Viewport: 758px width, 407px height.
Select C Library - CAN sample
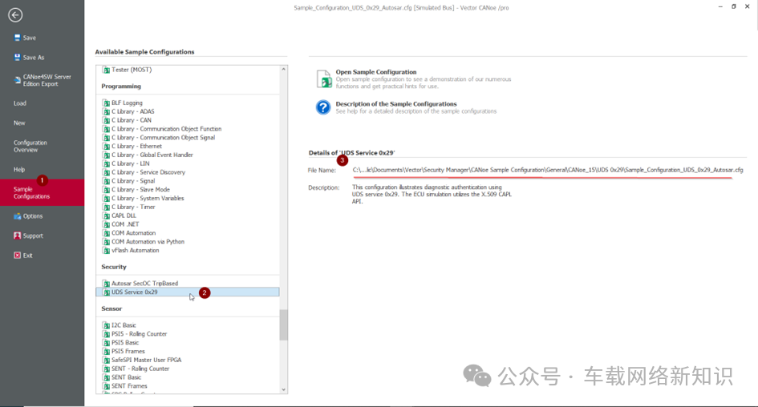132,120
